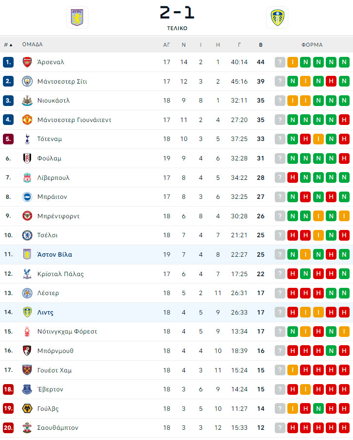Click Arsenal's orange draw form badge
353x440 pixels.
293,62
